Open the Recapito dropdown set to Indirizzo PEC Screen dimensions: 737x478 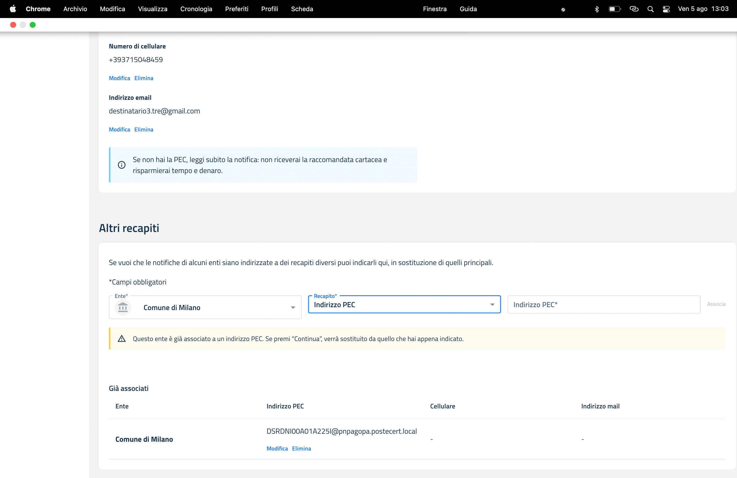(x=404, y=304)
